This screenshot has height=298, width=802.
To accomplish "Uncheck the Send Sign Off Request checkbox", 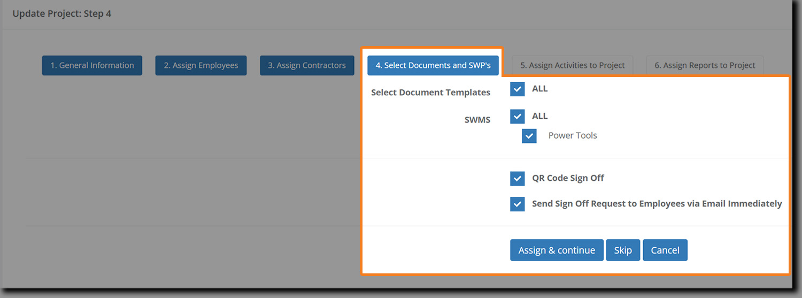I will (518, 204).
